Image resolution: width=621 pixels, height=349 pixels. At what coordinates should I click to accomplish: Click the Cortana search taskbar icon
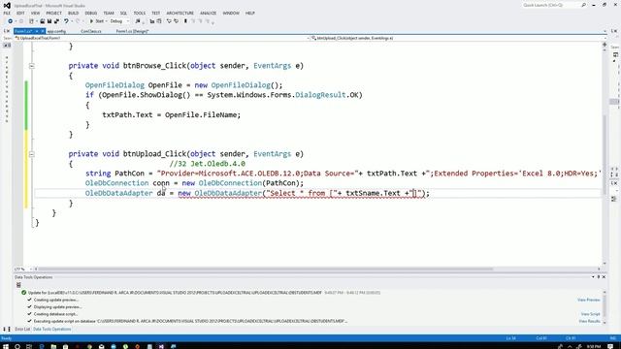tap(17, 346)
